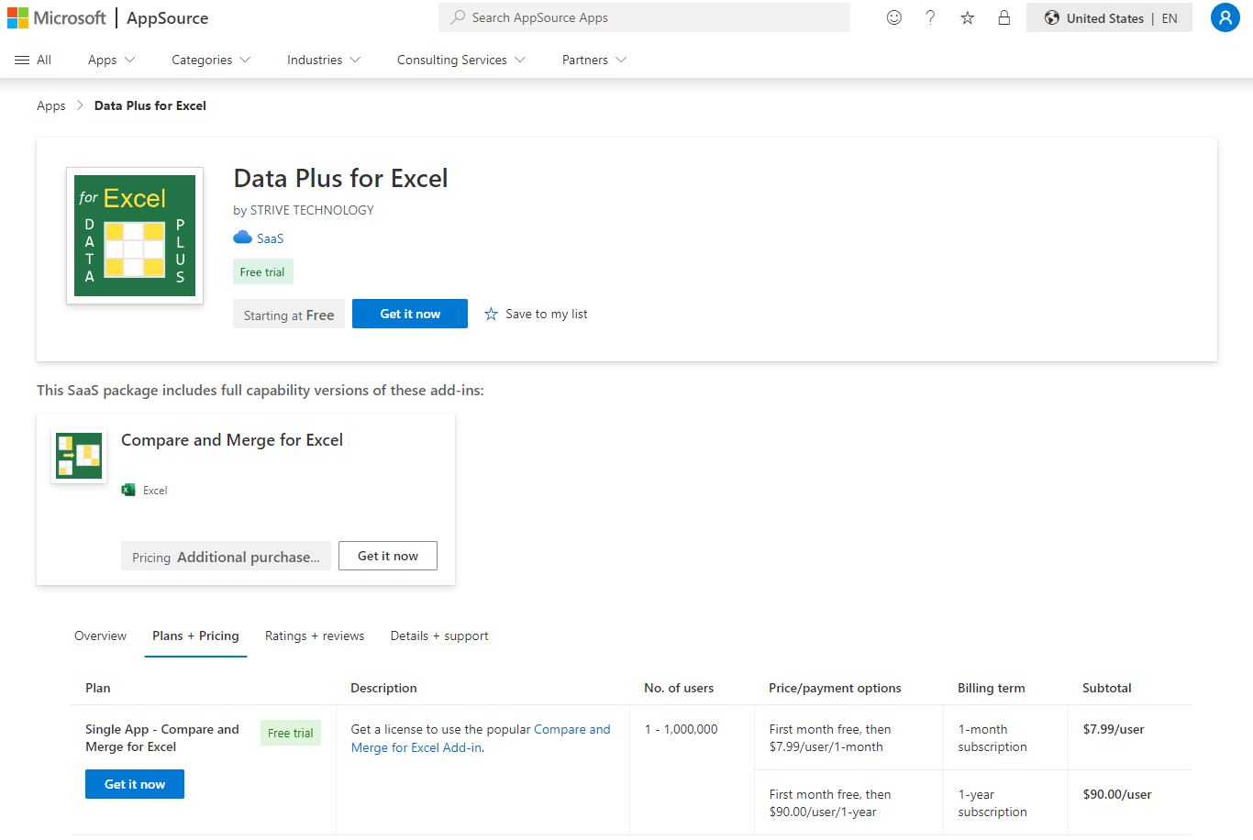Click the shopping bag icon in the header
The height and width of the screenshot is (840, 1253).
(x=1004, y=17)
